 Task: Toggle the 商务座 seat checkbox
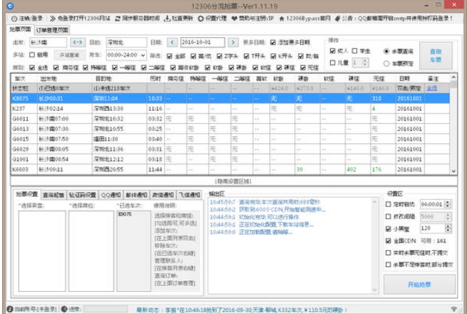pyautogui.click(x=56, y=68)
